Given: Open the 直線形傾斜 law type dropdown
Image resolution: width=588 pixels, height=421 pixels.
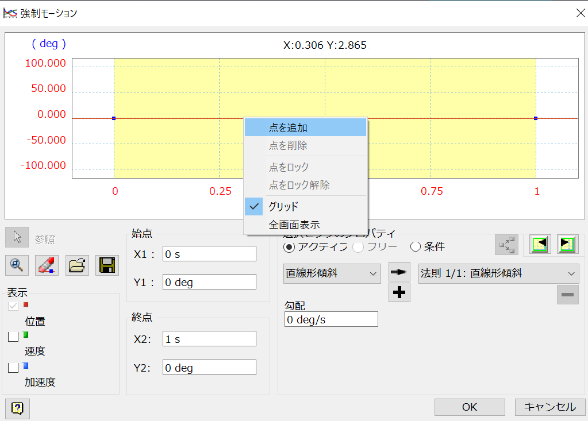Looking at the screenshot, I should click(x=332, y=273).
